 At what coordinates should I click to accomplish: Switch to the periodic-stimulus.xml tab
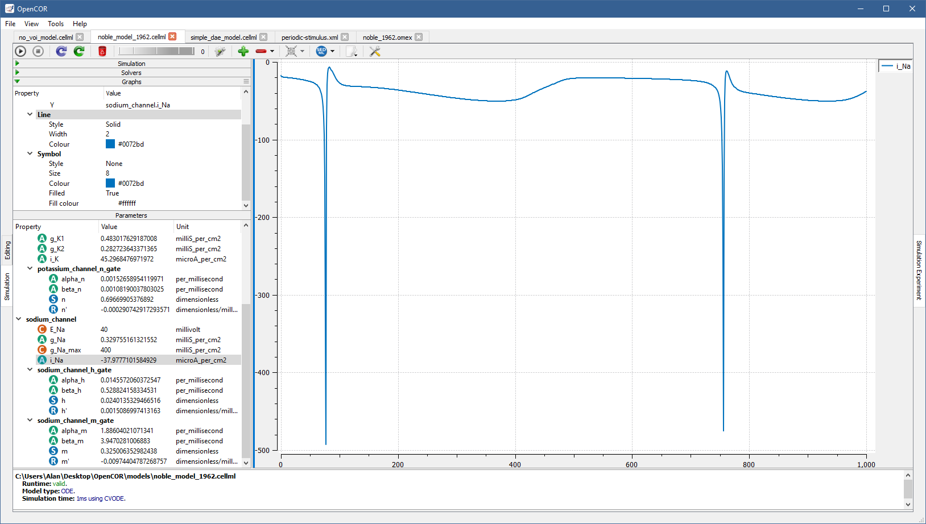(x=309, y=38)
